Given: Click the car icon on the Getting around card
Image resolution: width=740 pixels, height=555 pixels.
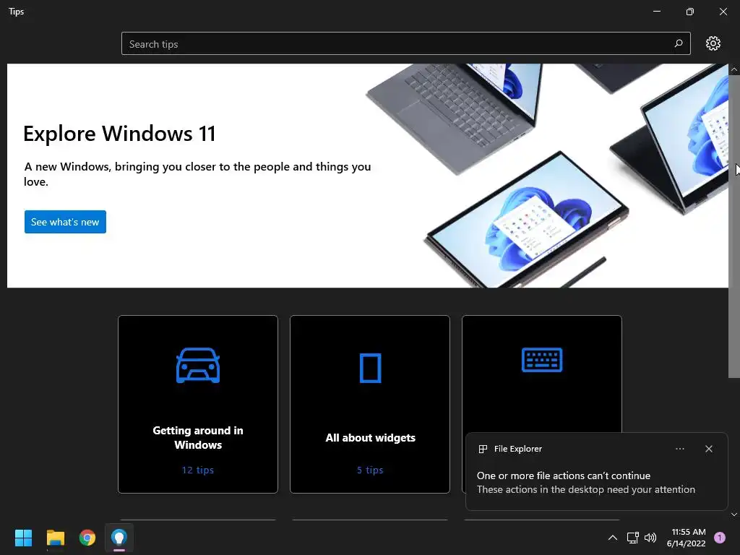Looking at the screenshot, I should (198, 365).
